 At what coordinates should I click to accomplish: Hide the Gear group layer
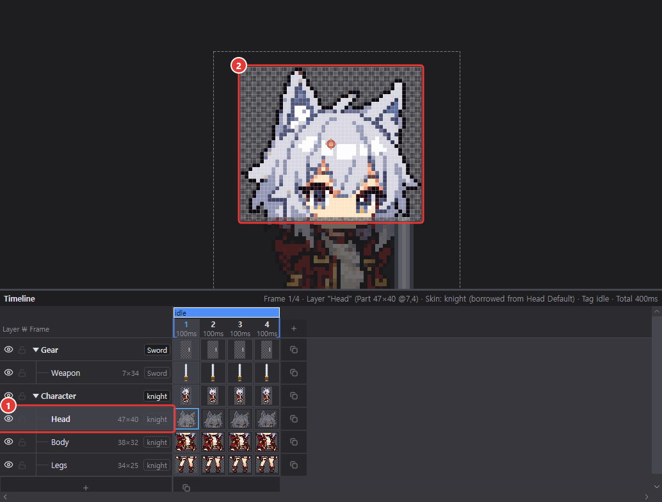tap(8, 350)
